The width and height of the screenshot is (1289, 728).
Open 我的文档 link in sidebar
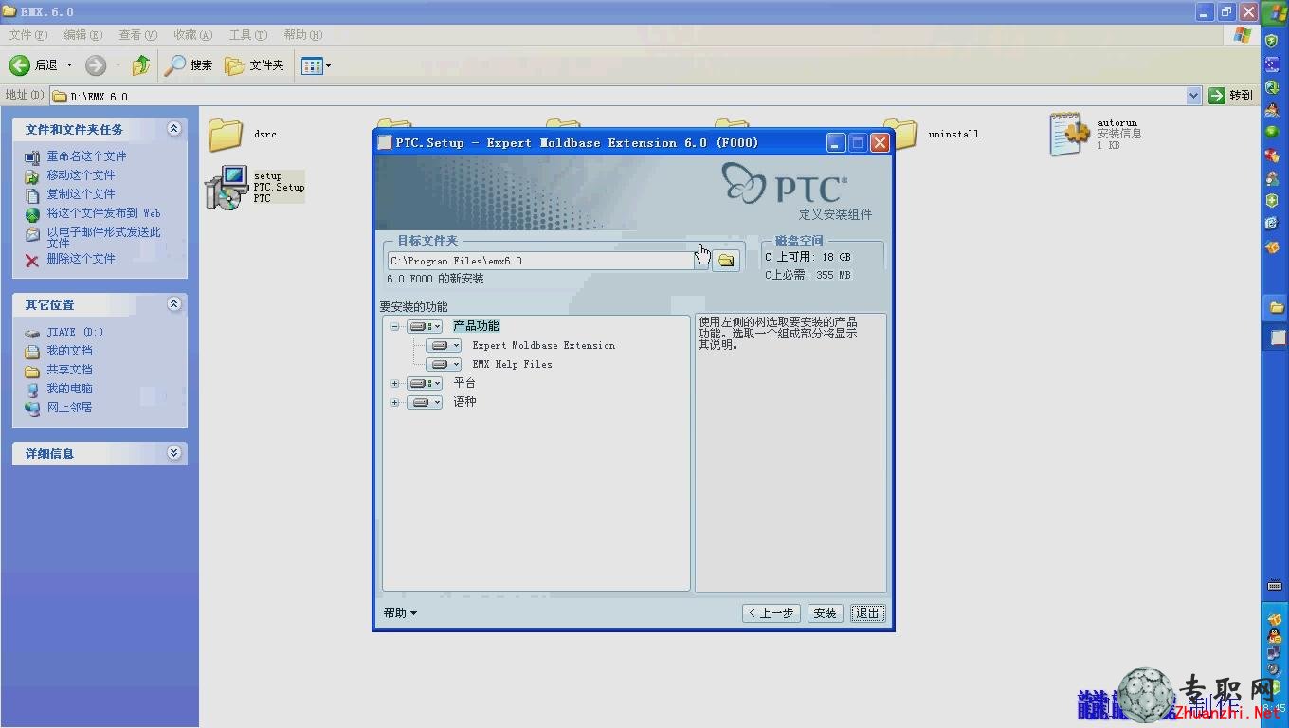click(69, 351)
